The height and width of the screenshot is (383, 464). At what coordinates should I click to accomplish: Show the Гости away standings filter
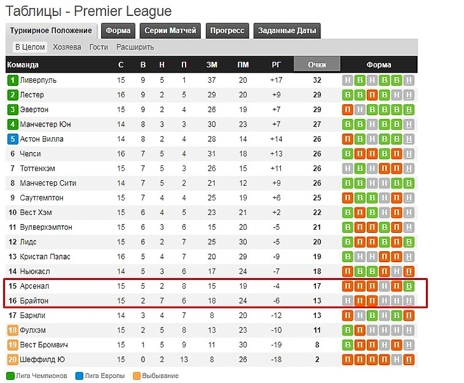[x=99, y=47]
